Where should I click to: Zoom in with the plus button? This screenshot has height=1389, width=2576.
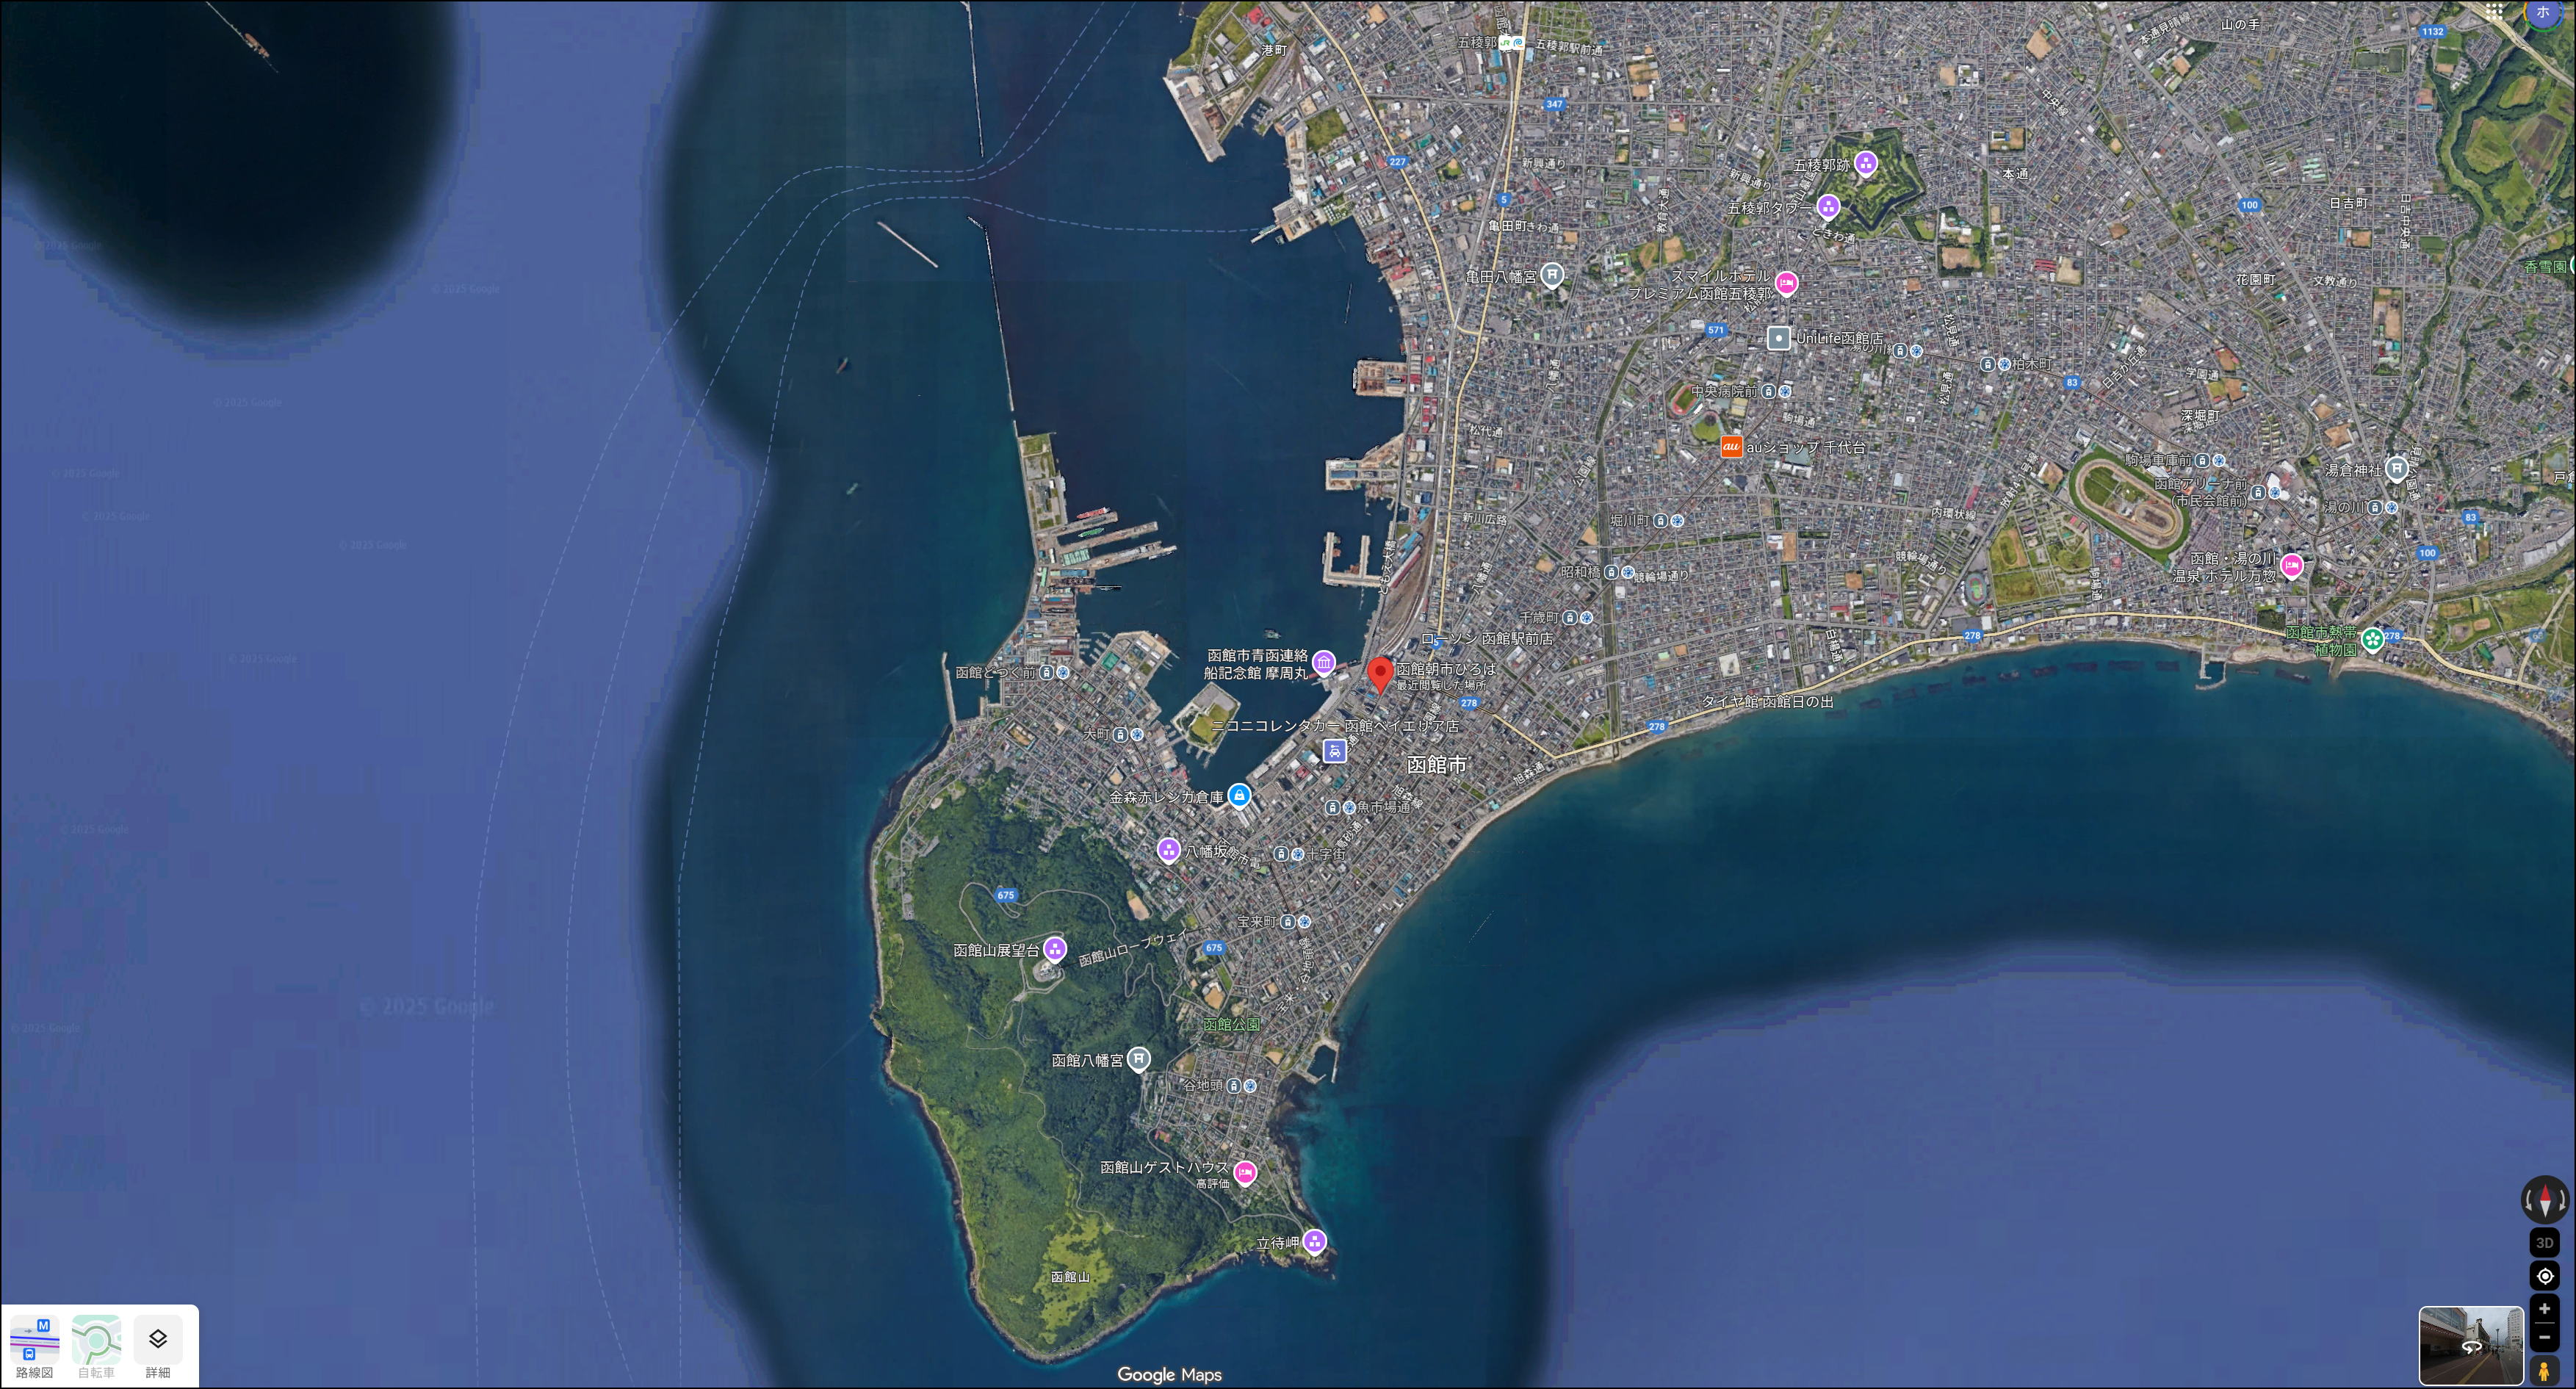pos(2544,1309)
